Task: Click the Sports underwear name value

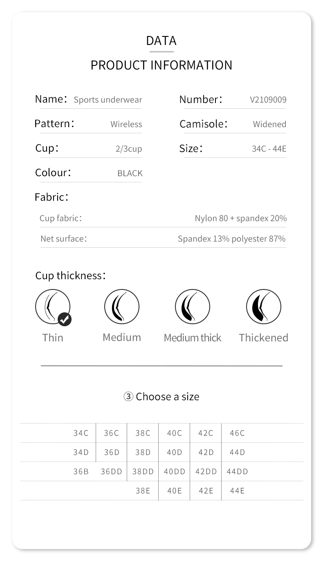Action: (x=108, y=100)
